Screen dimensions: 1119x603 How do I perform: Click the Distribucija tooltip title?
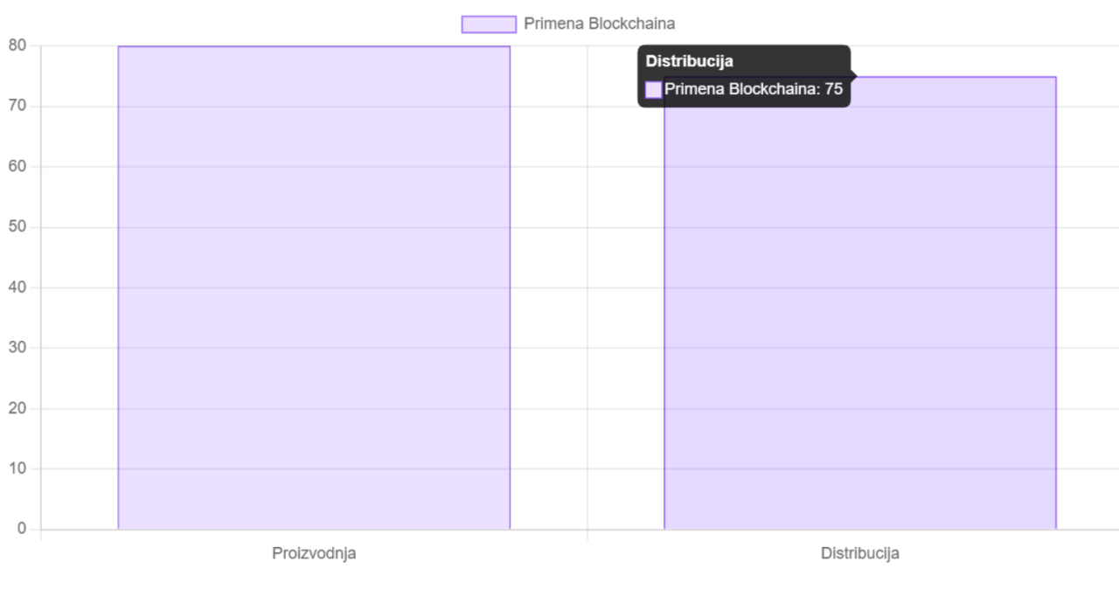(x=689, y=61)
